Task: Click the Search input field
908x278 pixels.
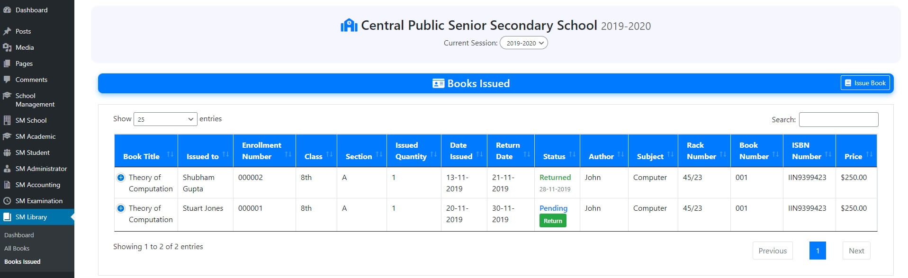Action: tap(838, 119)
